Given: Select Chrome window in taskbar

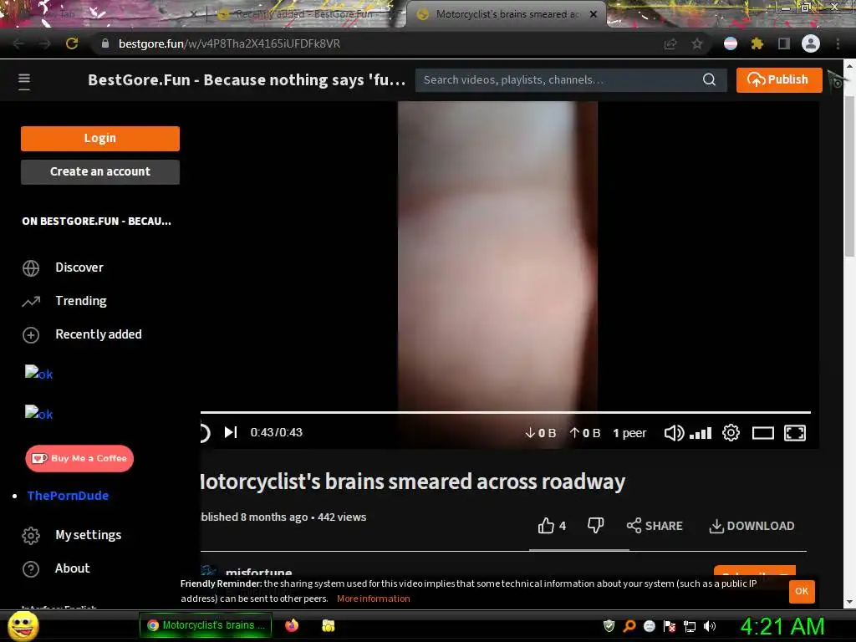Looking at the screenshot, I should click(x=206, y=625).
